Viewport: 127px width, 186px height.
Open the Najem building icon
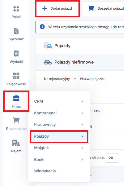coord(16,143)
